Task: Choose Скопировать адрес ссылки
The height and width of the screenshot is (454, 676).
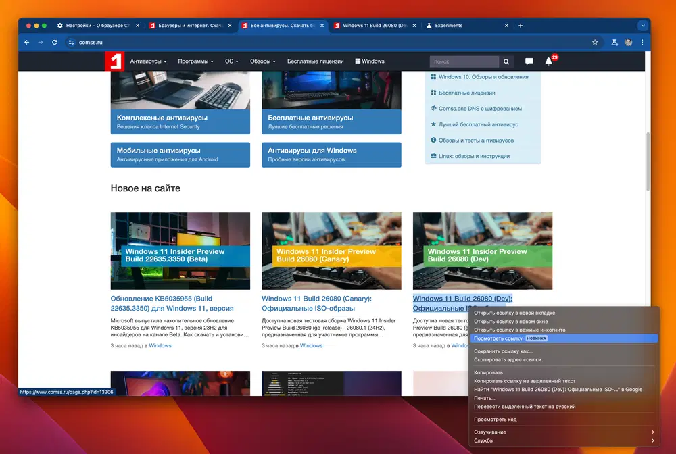Action: (564, 359)
